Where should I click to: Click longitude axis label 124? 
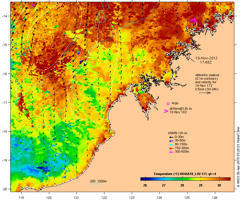159,198
